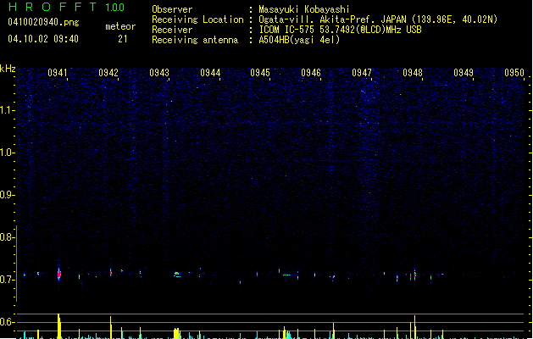Click the antenna A504HB(yagi 4el) text
The height and width of the screenshot is (339, 533).
[x=299, y=40]
